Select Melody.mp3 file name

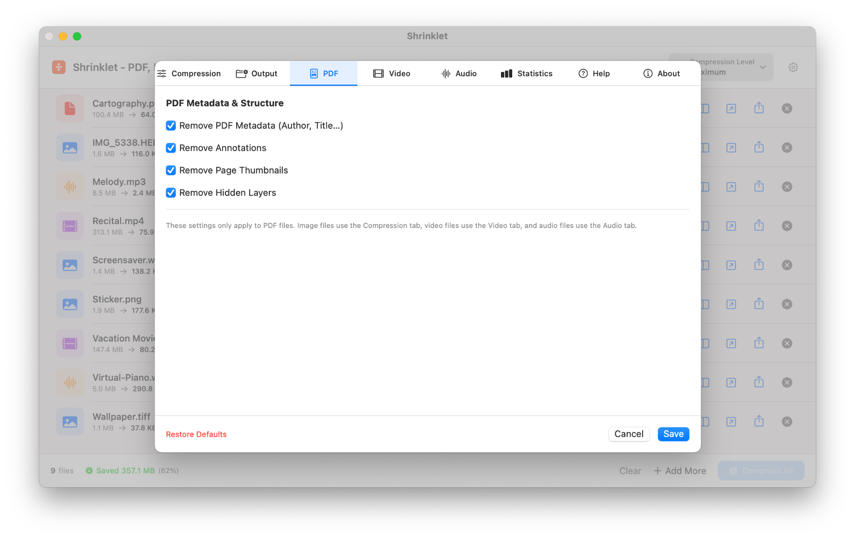coord(119,182)
